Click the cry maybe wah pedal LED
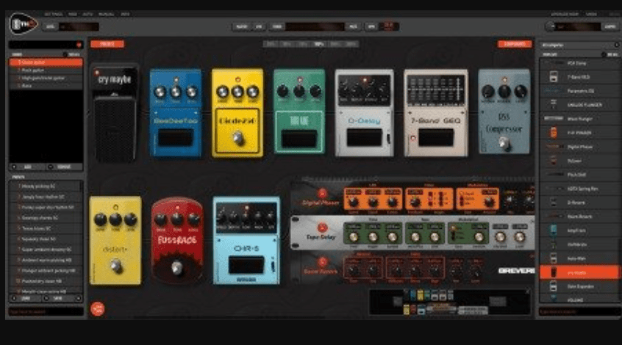Image resolution: width=622 pixels, height=345 pixels. [x=96, y=73]
